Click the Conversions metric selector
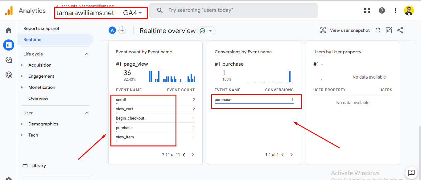 point(227,52)
